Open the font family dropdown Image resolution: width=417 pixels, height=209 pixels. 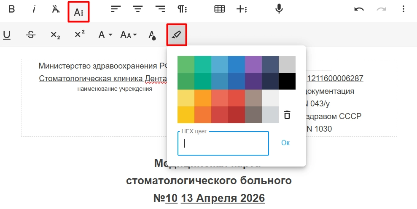pyautogui.click(x=105, y=35)
